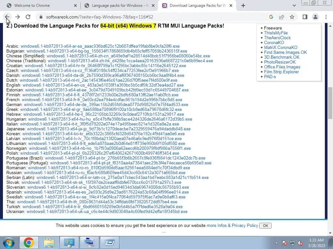Open the 3D.Benchmark.OK link
This screenshot has height=249, width=333.
coord(282,57)
